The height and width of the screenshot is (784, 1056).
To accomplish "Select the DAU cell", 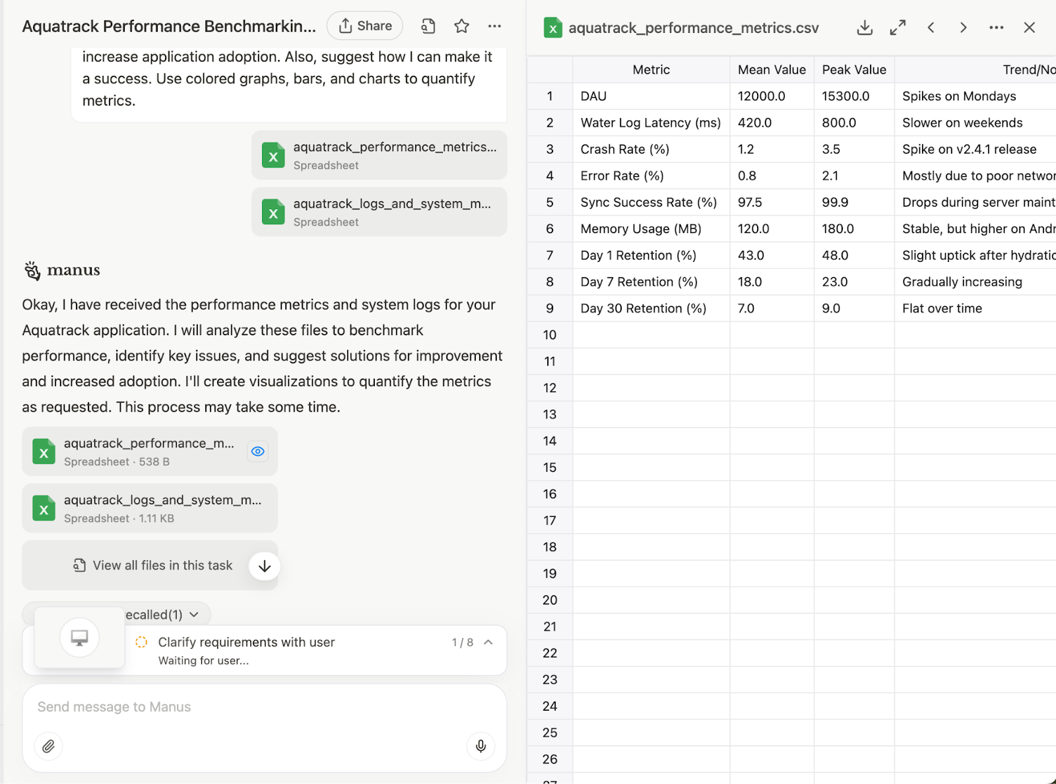I will tap(651, 96).
